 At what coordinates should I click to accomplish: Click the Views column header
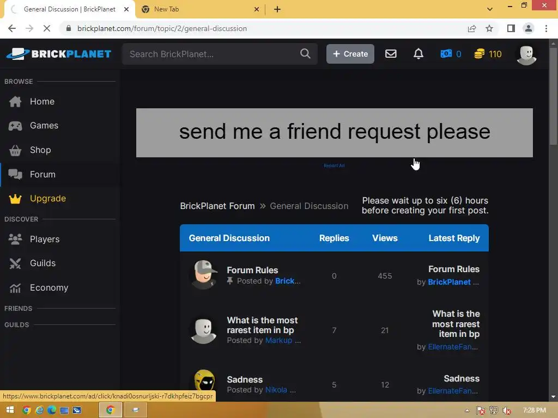coord(385,238)
